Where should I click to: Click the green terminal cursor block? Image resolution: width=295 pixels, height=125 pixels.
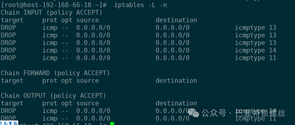112,124
